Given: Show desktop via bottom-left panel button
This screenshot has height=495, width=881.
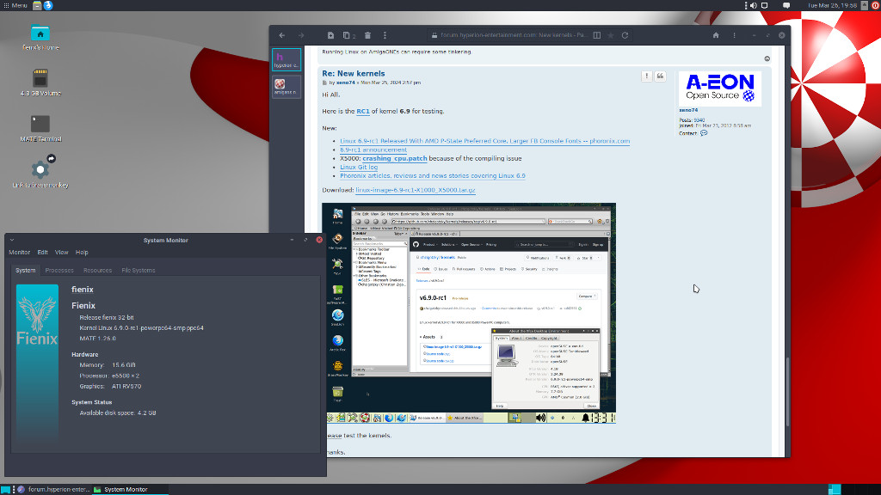Looking at the screenshot, I should pos(6,489).
